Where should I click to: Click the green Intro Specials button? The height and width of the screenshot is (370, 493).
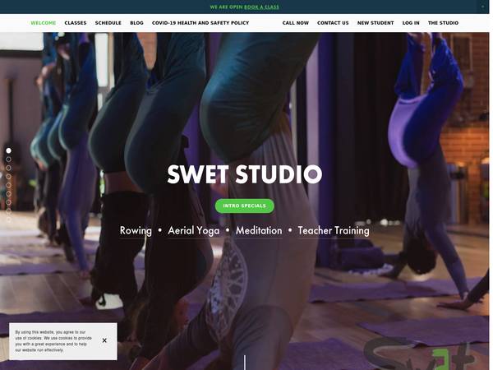click(x=245, y=206)
